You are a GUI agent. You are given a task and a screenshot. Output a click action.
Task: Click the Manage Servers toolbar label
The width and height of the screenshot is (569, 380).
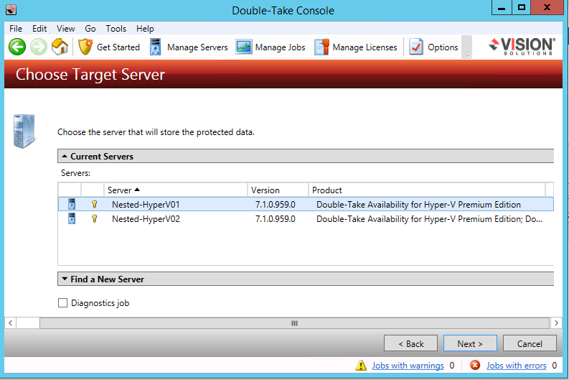click(x=197, y=47)
